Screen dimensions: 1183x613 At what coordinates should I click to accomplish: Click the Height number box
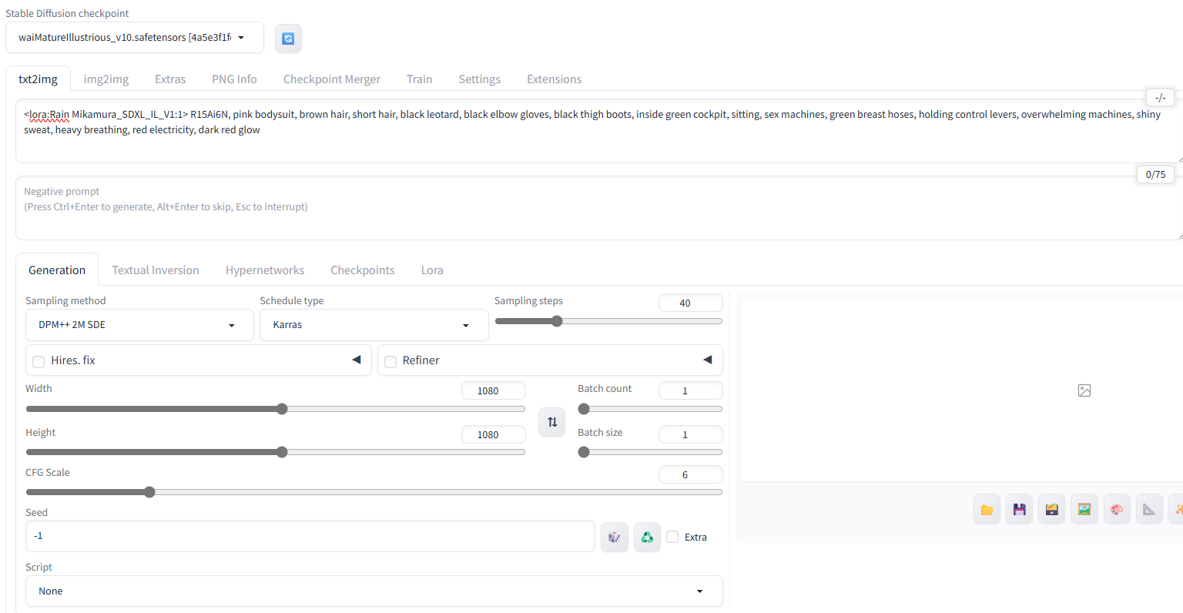click(x=493, y=434)
